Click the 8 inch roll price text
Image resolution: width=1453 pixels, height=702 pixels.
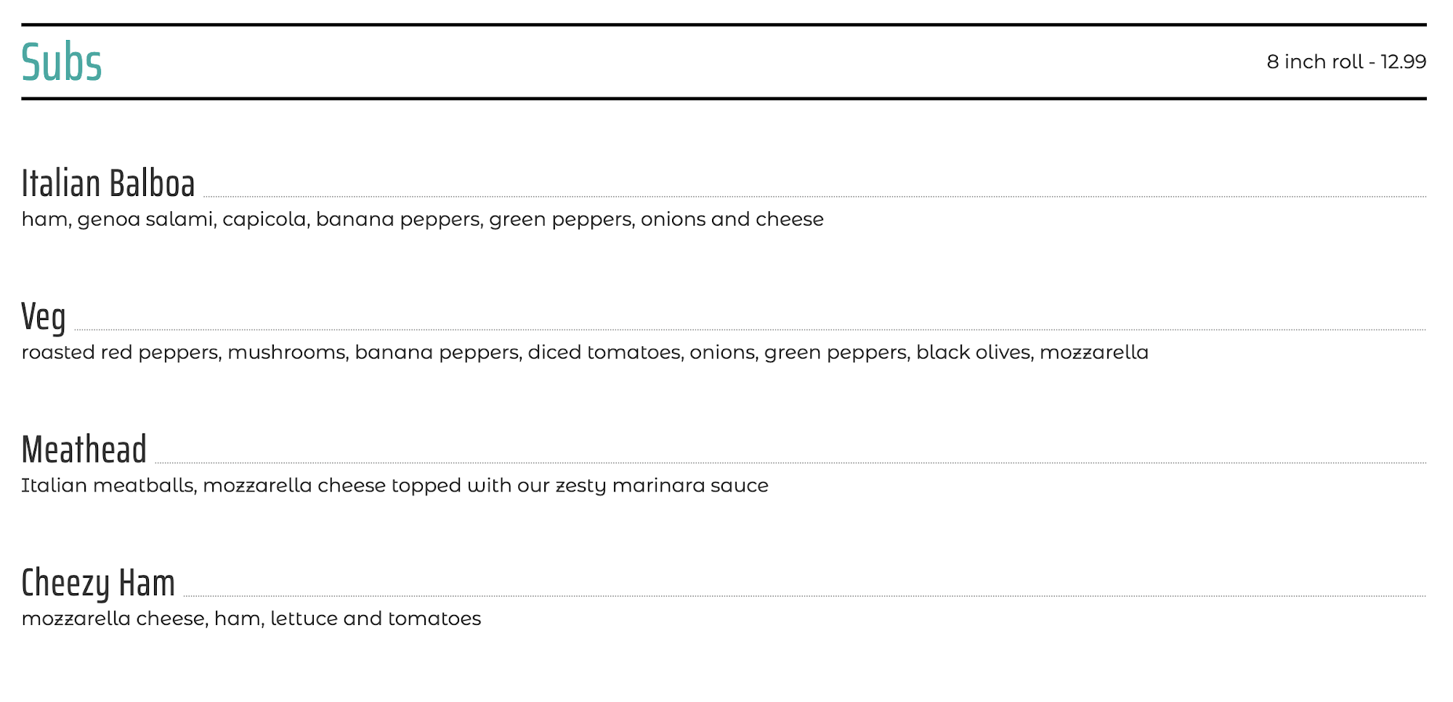click(1345, 62)
